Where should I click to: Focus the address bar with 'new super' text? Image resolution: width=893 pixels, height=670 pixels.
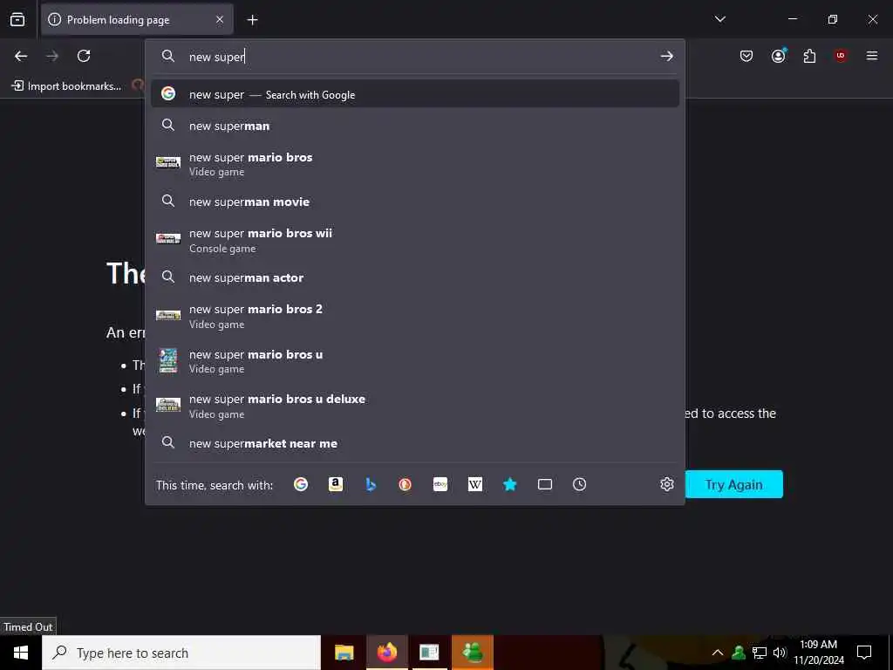tap(414, 57)
